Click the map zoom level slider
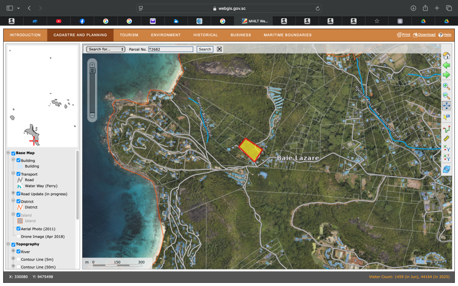 point(92,92)
